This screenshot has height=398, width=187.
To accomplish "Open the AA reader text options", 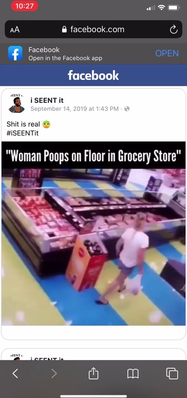I will (15, 30).
